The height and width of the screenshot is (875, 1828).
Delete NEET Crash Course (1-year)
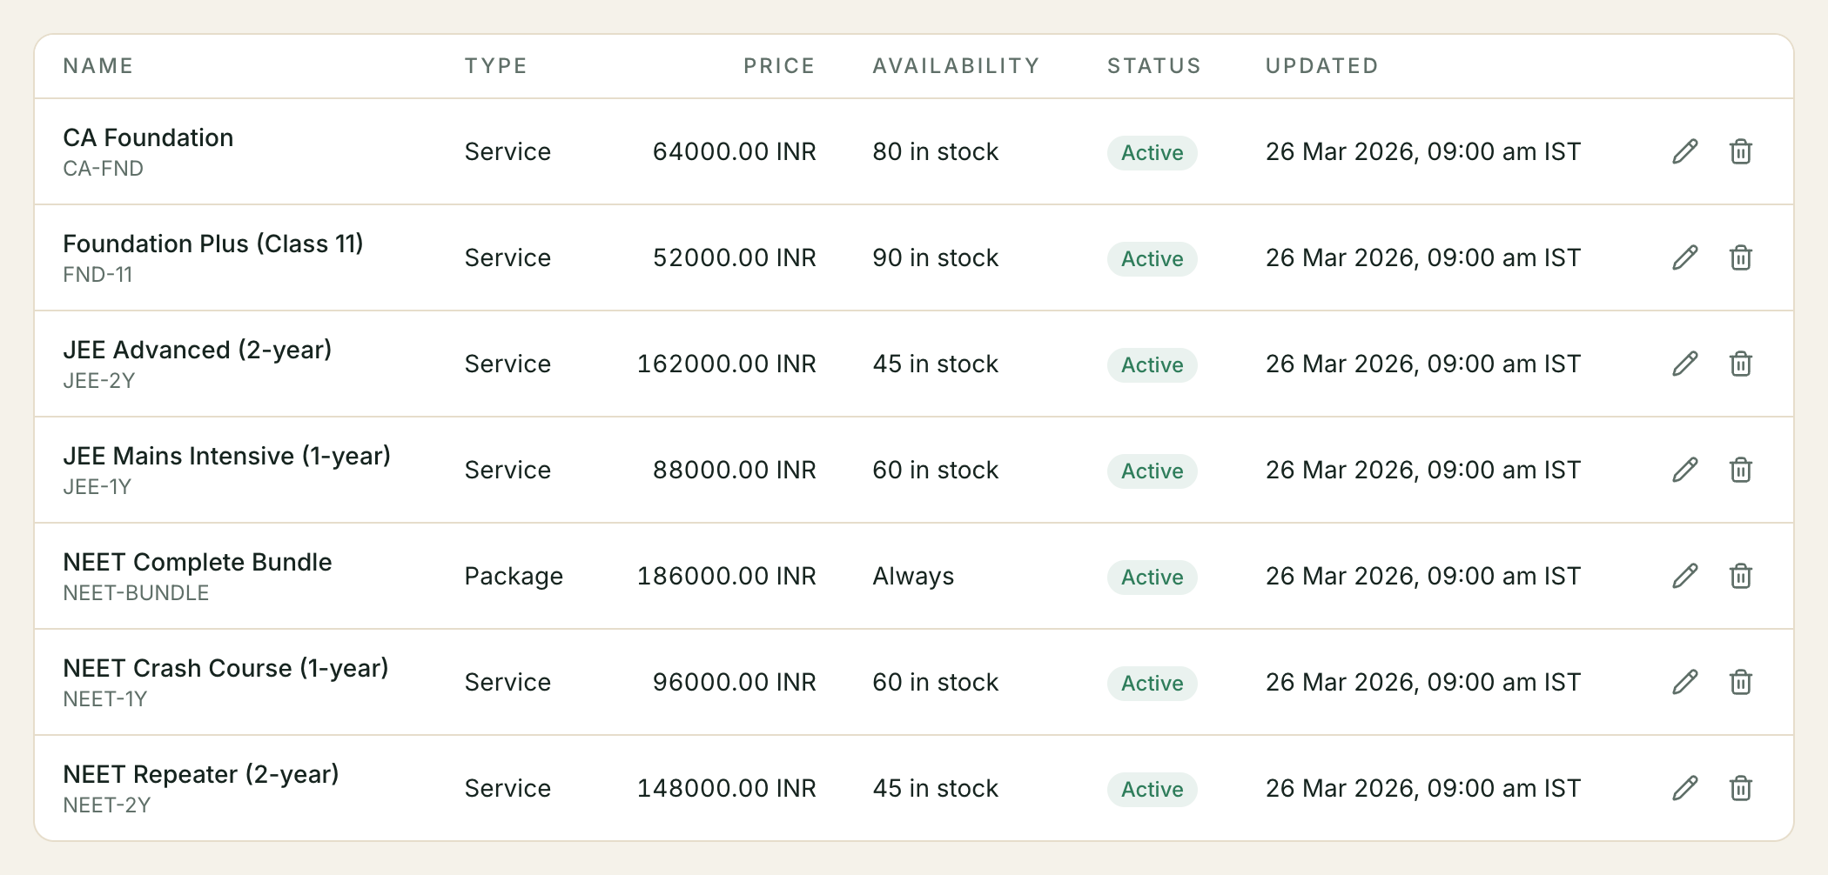tap(1741, 682)
